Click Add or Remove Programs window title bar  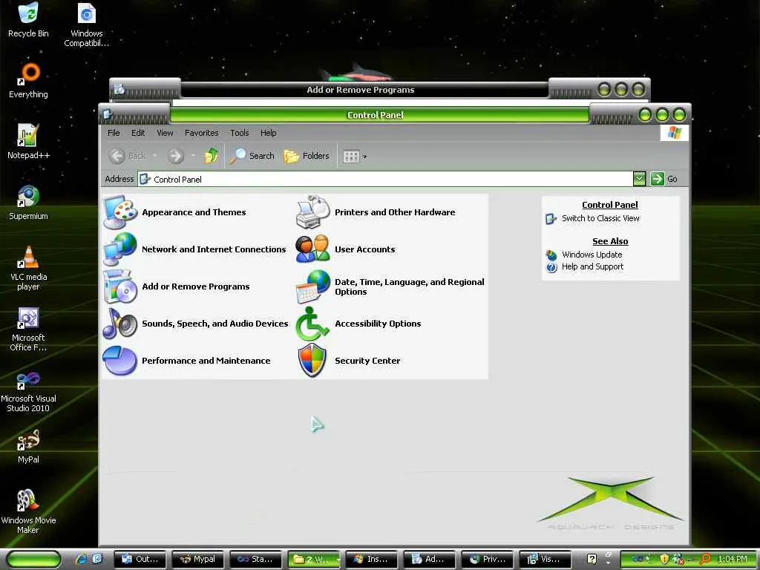pos(361,90)
